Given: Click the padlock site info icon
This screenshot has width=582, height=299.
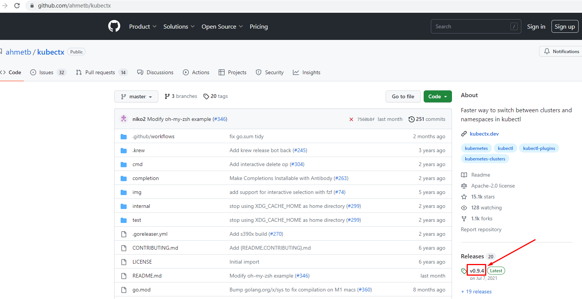Looking at the screenshot, I should [x=32, y=6].
